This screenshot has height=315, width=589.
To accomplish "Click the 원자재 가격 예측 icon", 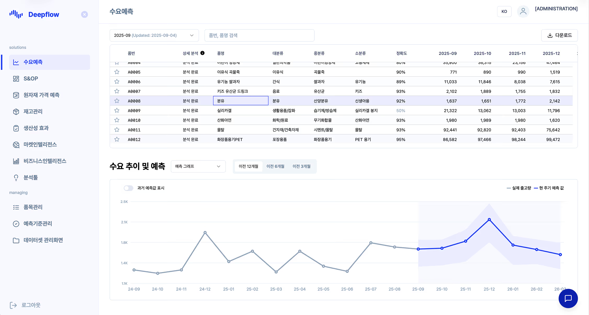I will pyautogui.click(x=16, y=95).
